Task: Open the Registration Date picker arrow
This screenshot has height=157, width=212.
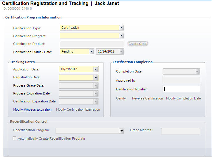Action: [96, 78]
